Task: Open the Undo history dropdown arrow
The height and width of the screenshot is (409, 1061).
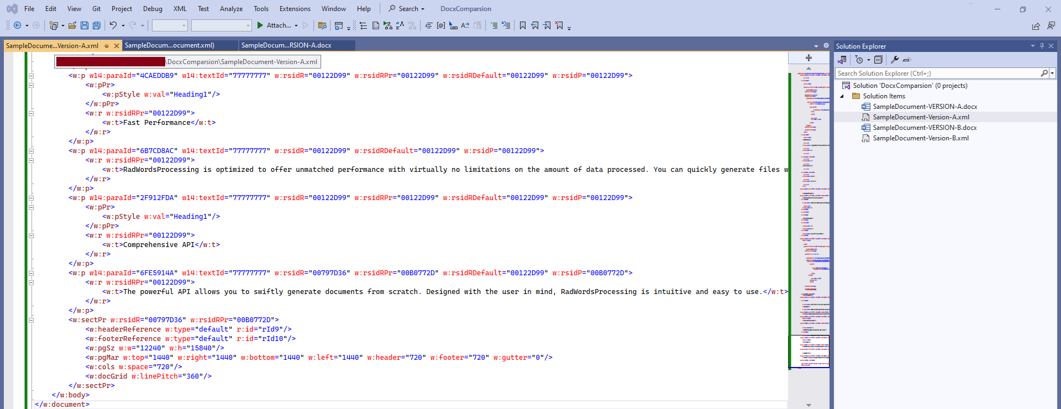Action: (123, 25)
